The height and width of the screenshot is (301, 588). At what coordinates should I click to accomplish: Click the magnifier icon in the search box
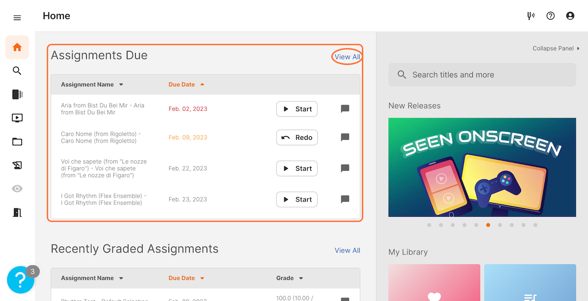[402, 75]
